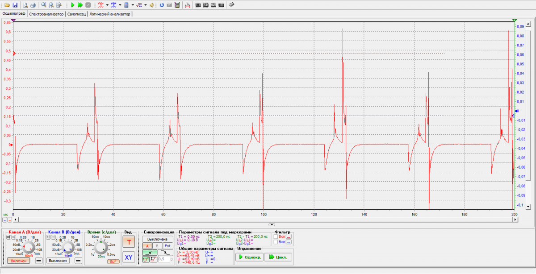Click the page-with-magnifier toolbar icon

(59, 5)
